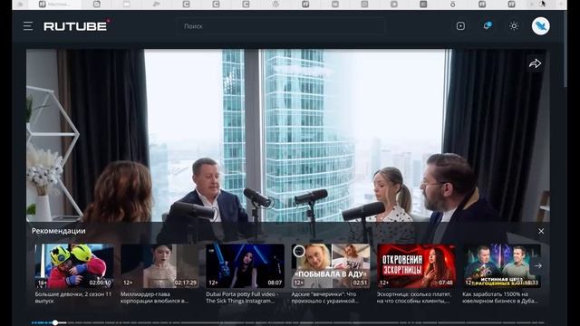Click title Эскортница: сколько платят

414,298
